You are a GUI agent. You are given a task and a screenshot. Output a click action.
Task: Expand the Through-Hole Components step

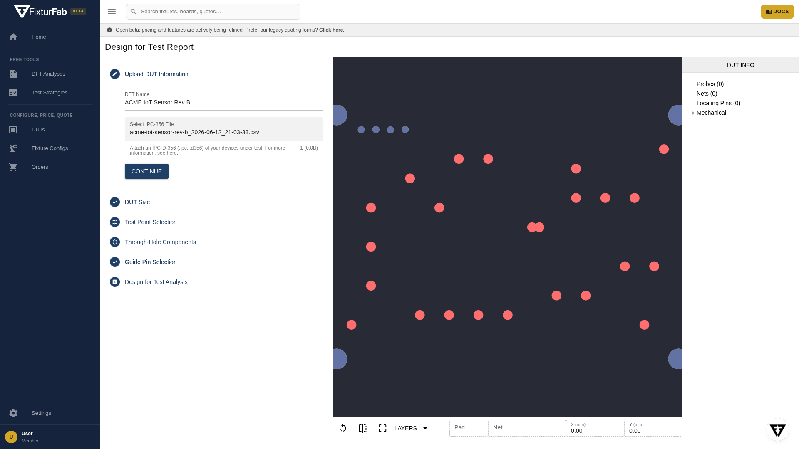[160, 242]
